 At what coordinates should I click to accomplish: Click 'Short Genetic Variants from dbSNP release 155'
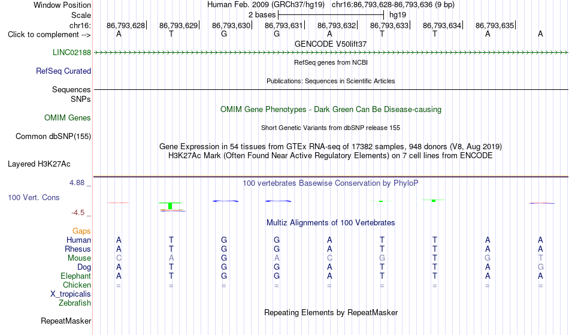click(x=331, y=128)
